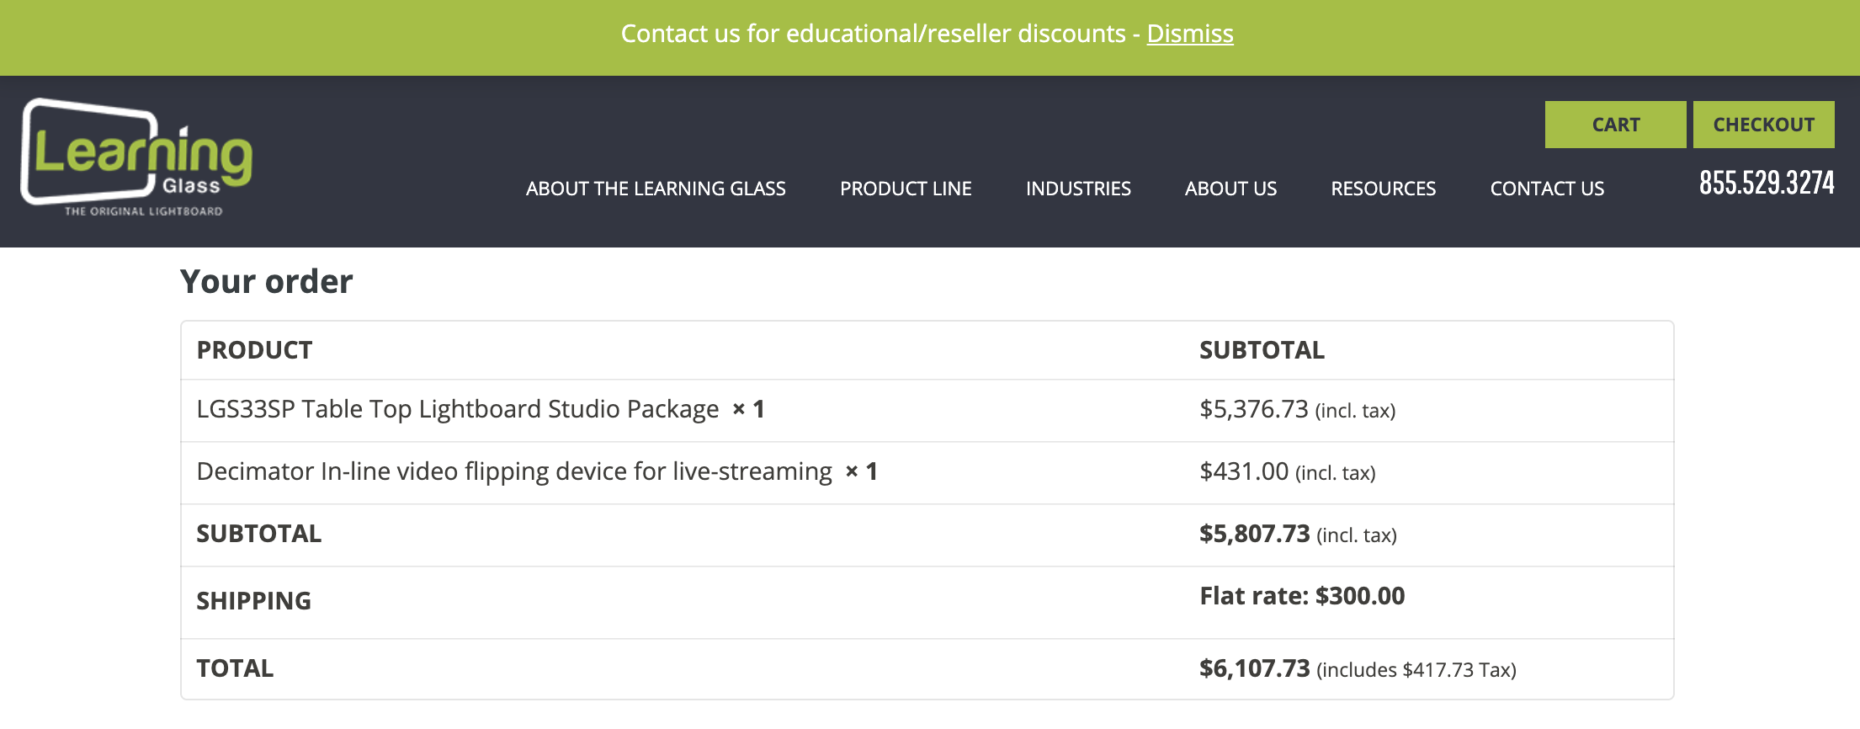Click the $5,807.73 subtotal amount
Screen dimensions: 1860x729
pyautogui.click(x=1254, y=534)
